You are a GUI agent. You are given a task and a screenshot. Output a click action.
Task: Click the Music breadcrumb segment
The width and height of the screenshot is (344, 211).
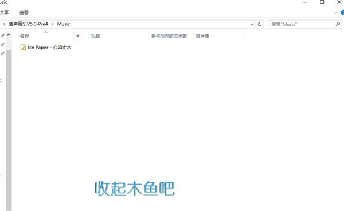(64, 24)
